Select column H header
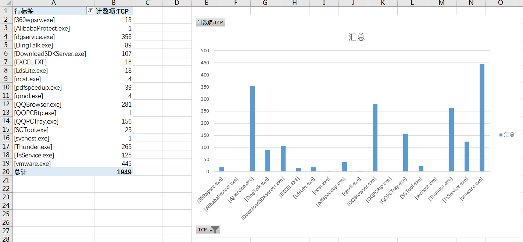 (x=294, y=3)
